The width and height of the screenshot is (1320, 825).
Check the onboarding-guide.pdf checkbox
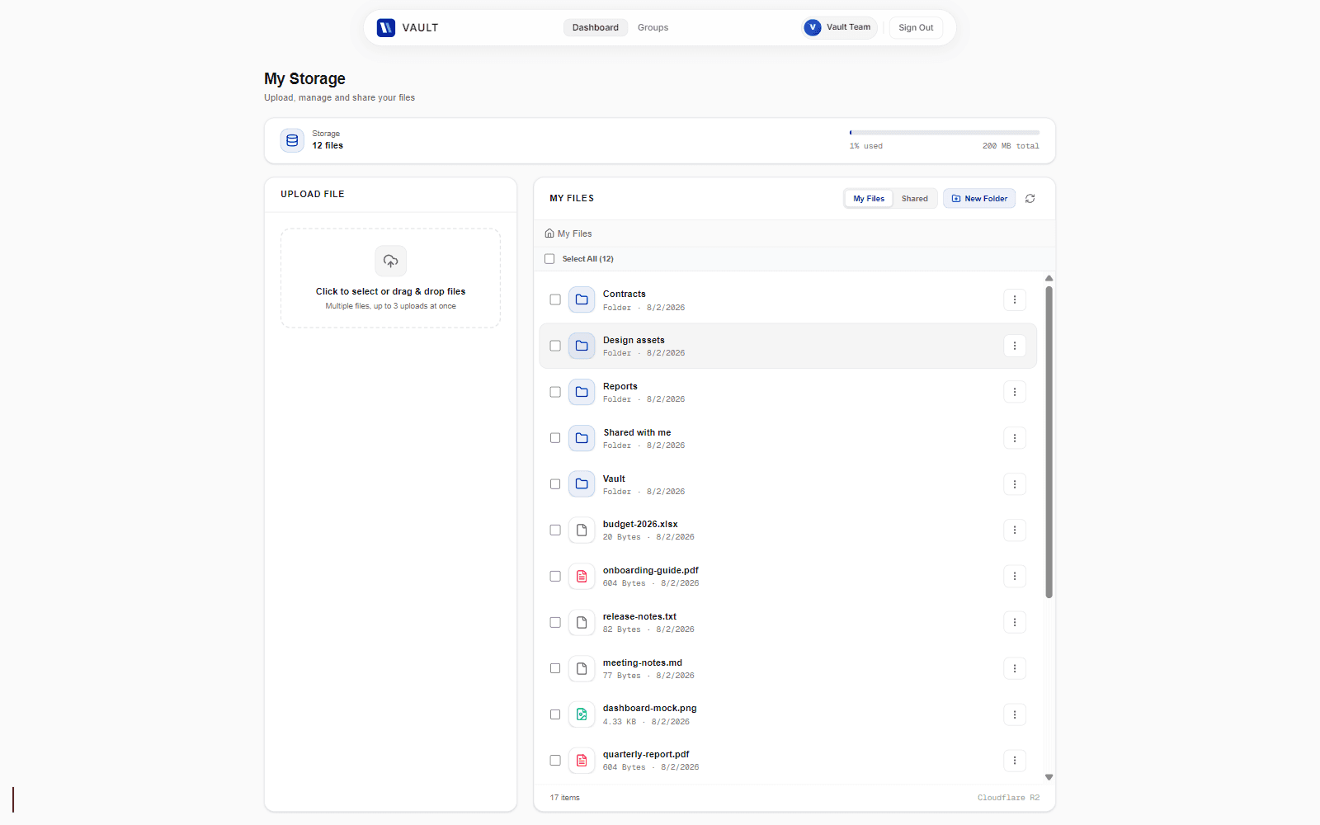(x=555, y=577)
